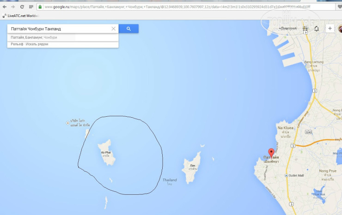Click the blue magnifier search button
The image size is (342, 215).
tap(128, 29)
